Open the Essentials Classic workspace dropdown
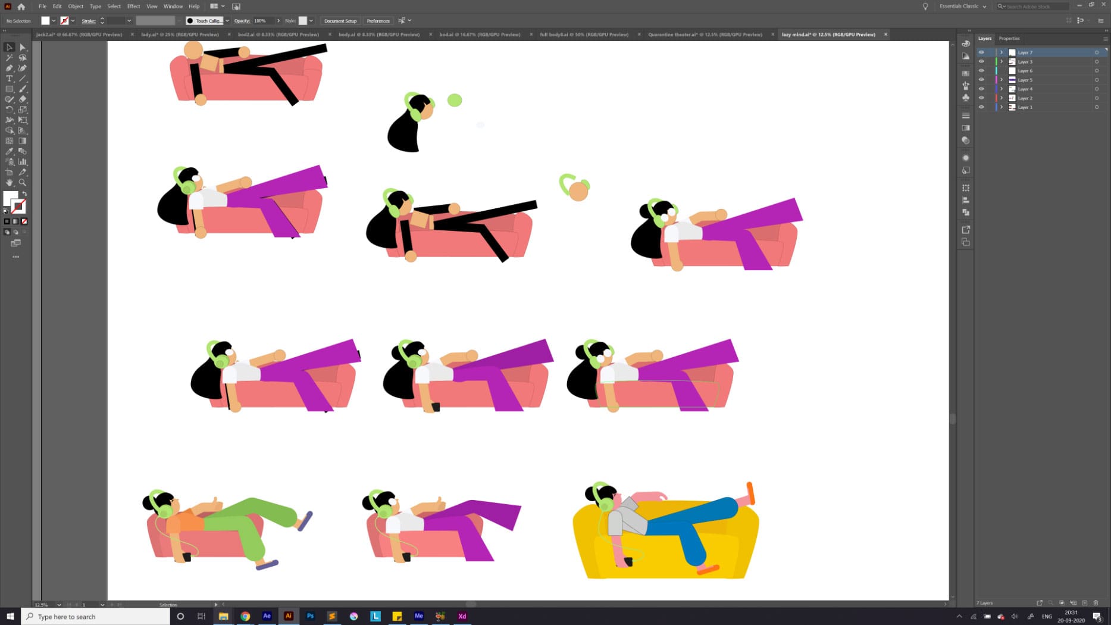 tap(962, 6)
